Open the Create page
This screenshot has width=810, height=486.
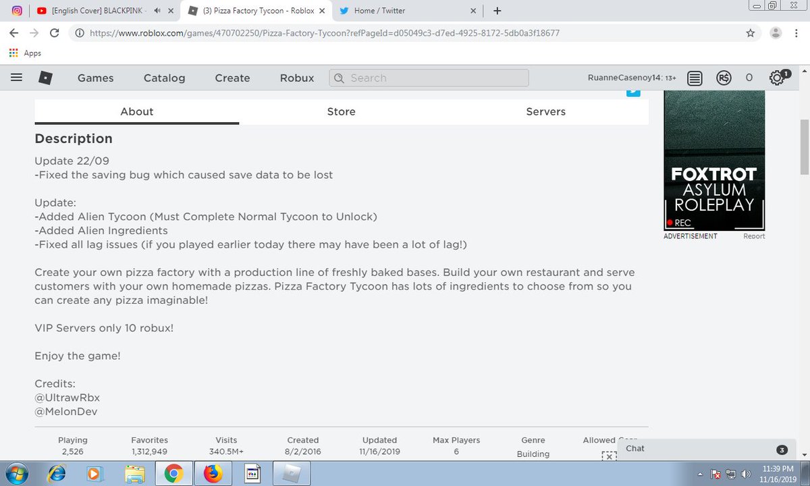[232, 78]
